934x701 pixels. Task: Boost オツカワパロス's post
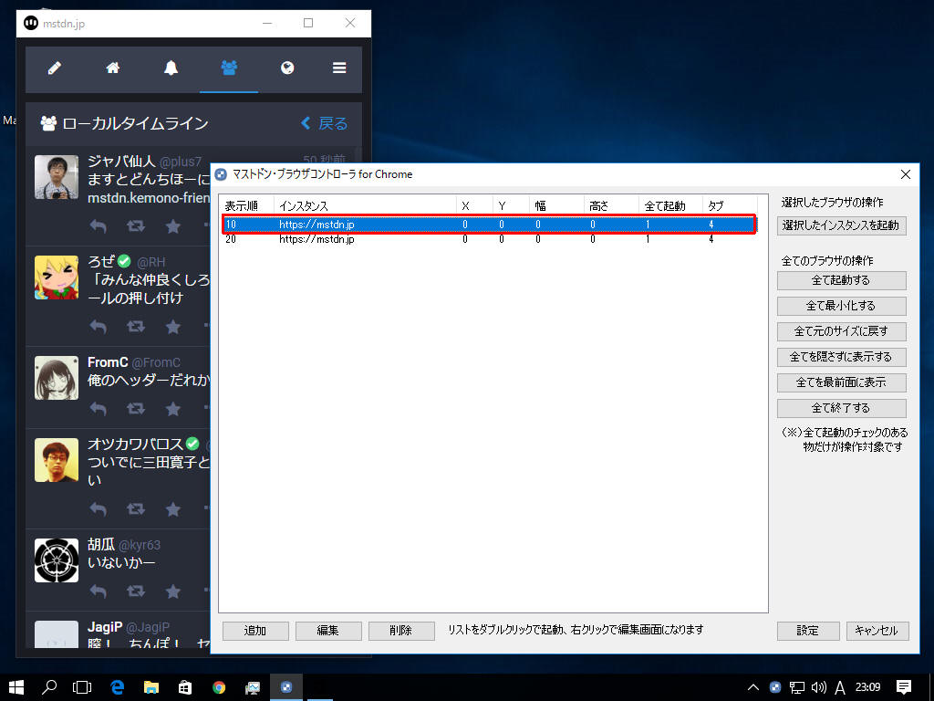click(x=135, y=509)
